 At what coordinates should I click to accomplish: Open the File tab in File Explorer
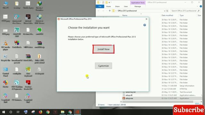point(100,6)
